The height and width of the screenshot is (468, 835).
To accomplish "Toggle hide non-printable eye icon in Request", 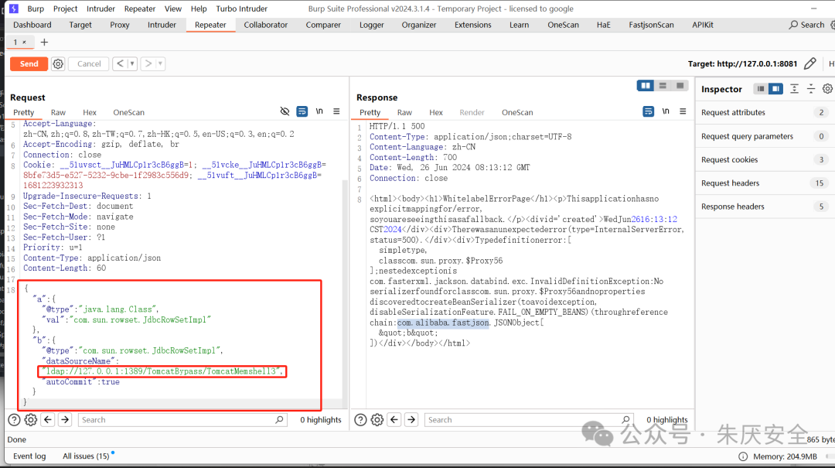I will point(285,111).
